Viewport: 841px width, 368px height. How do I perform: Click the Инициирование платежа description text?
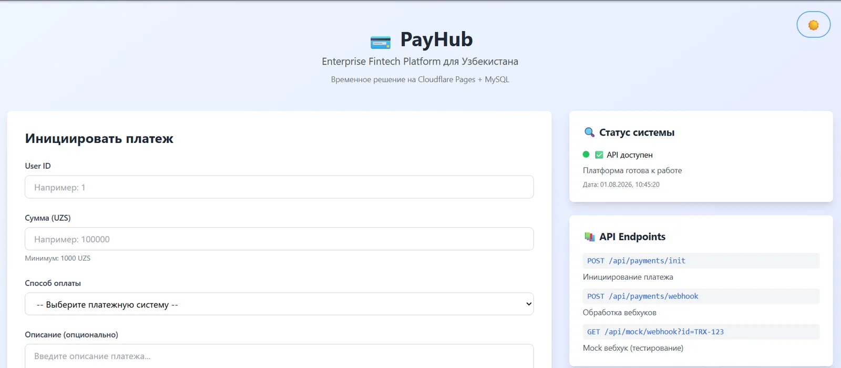pyautogui.click(x=628, y=277)
